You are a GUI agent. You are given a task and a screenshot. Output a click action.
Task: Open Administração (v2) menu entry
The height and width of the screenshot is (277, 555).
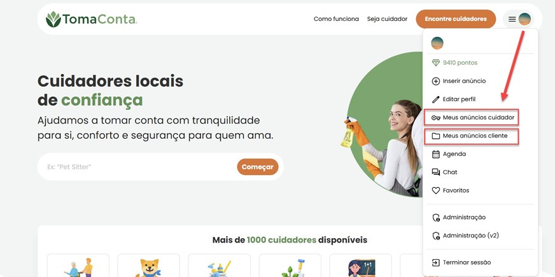tap(465, 236)
